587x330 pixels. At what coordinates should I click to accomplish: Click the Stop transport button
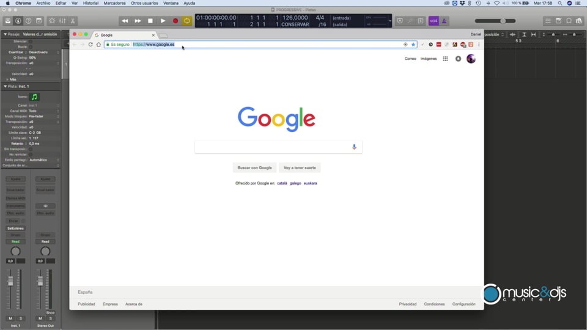pos(150,21)
